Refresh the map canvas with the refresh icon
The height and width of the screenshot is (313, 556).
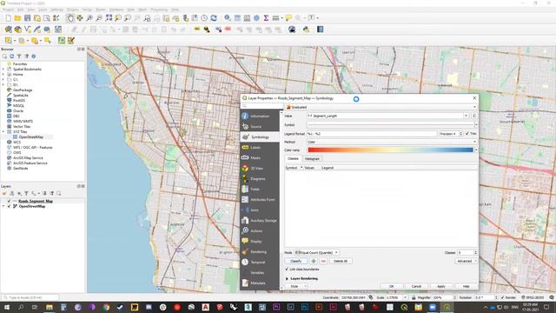point(214,18)
